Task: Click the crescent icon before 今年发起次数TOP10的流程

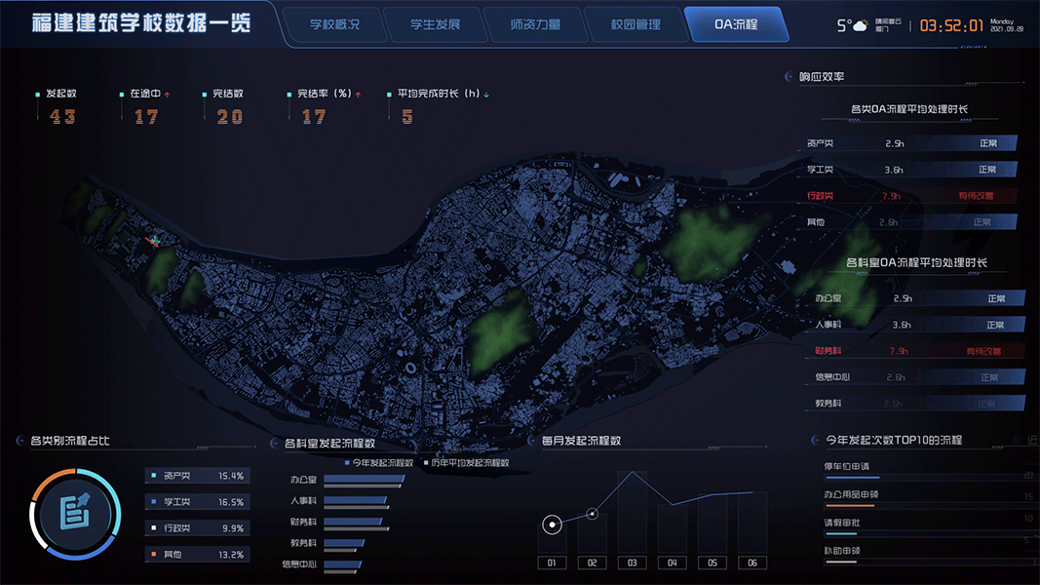Action: (x=815, y=441)
